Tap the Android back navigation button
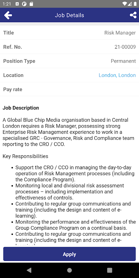This screenshot has width=139, height=278. 29,270
